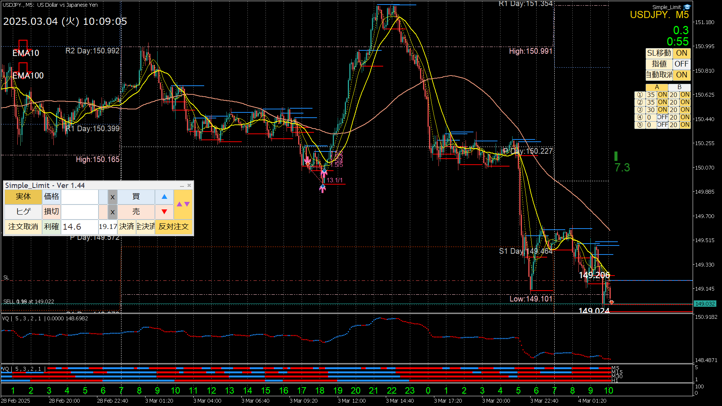The height and width of the screenshot is (406, 722).
Task: Toggle 自動取消 ON switch
Action: [x=681, y=75]
